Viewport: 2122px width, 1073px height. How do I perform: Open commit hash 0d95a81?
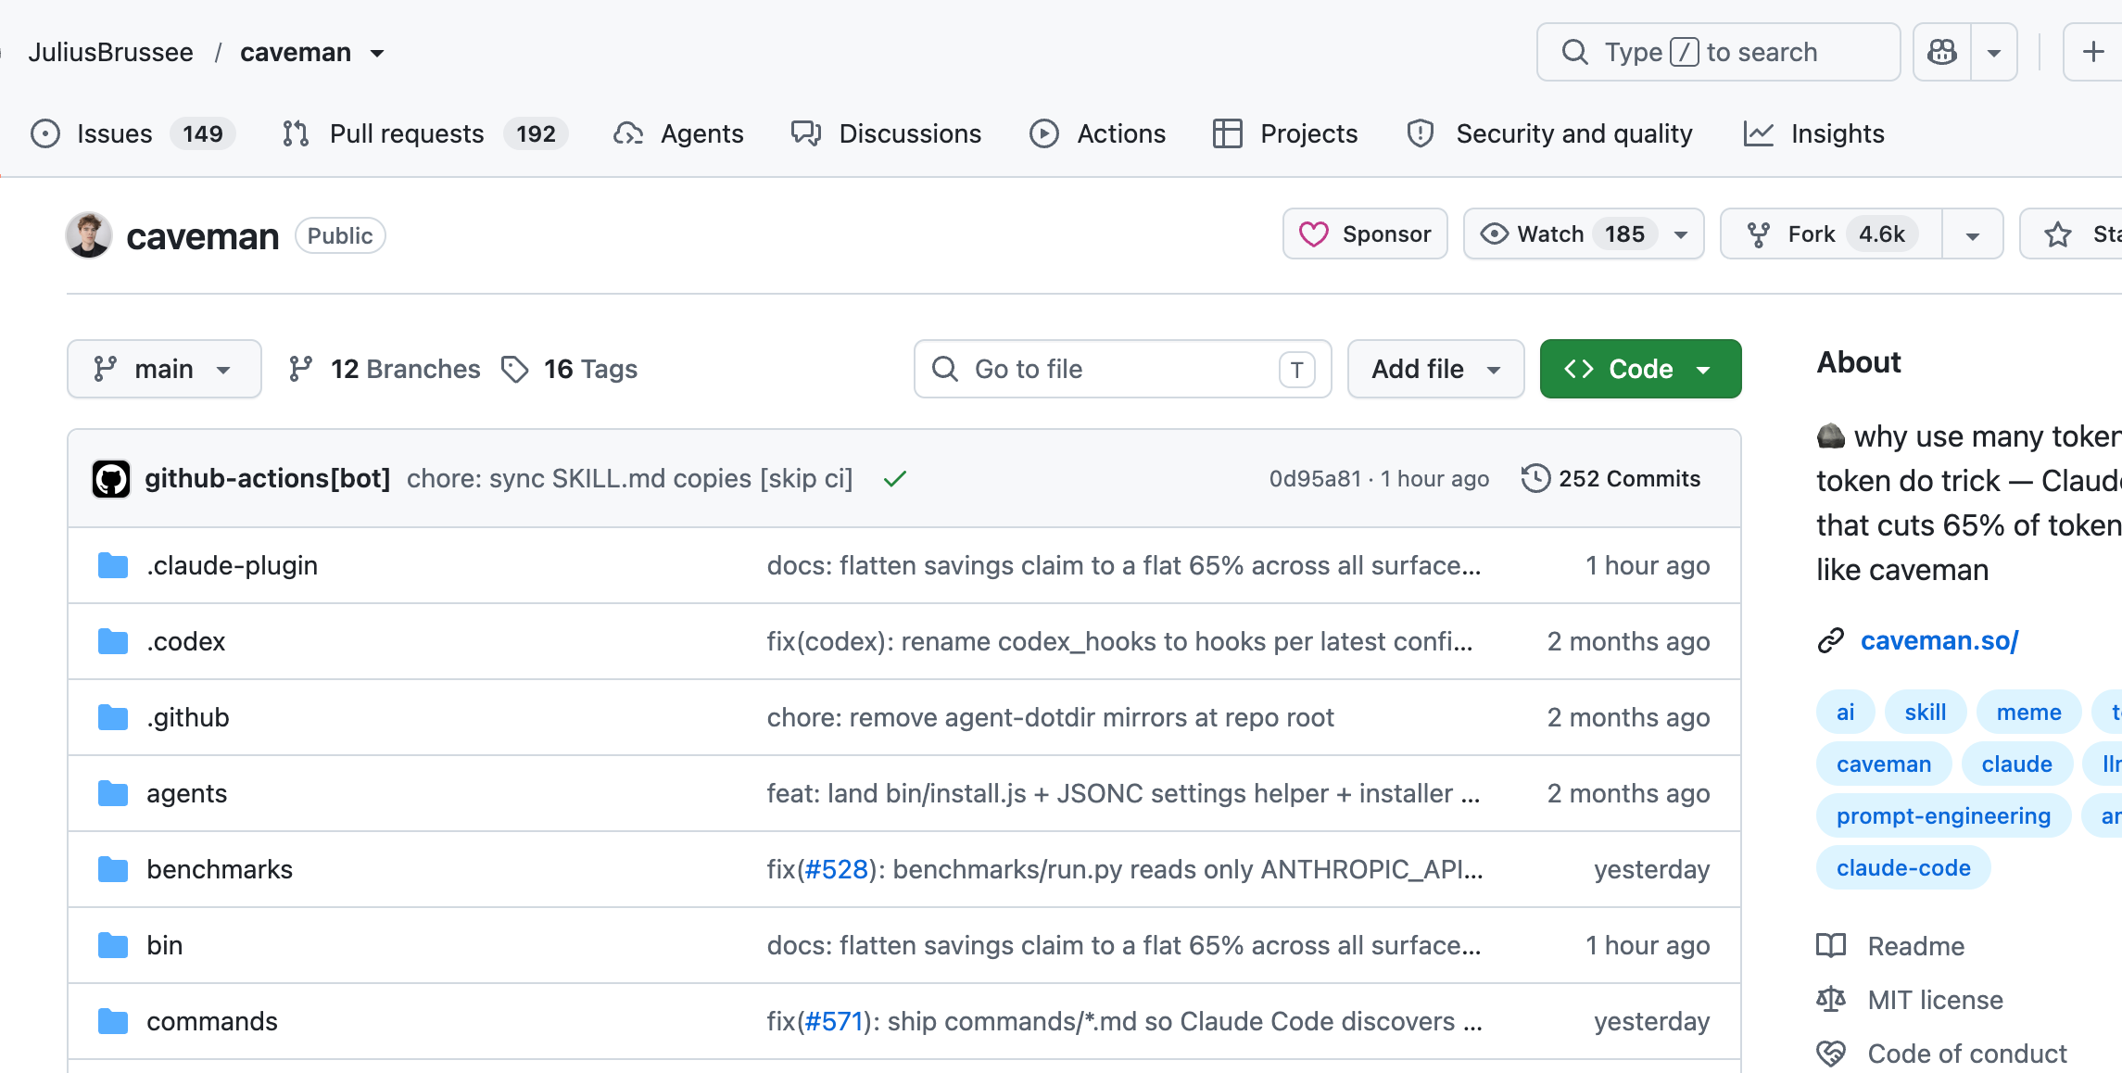pyautogui.click(x=1315, y=478)
